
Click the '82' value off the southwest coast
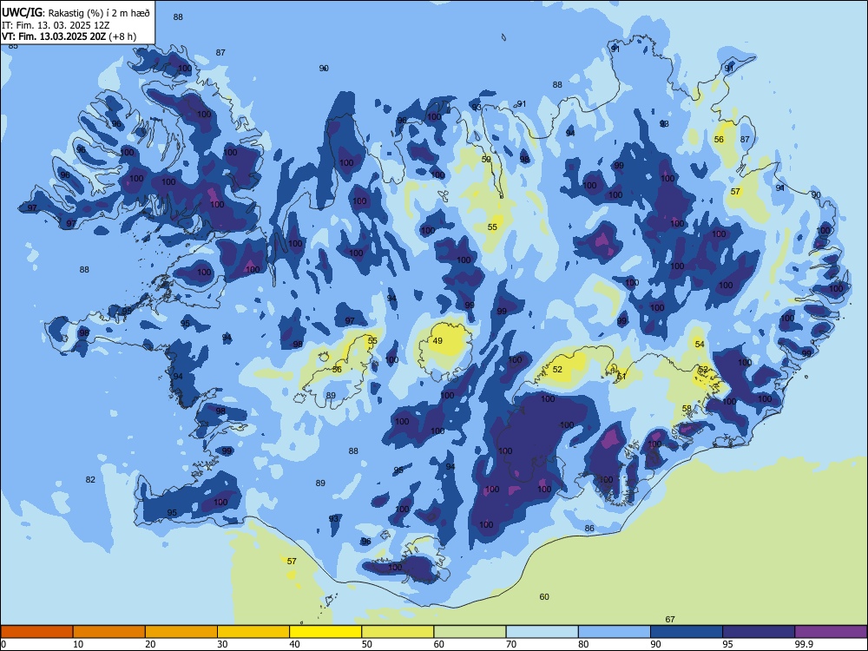coord(90,479)
